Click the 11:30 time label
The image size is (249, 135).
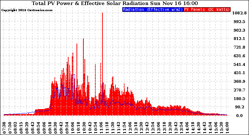pos(113,128)
